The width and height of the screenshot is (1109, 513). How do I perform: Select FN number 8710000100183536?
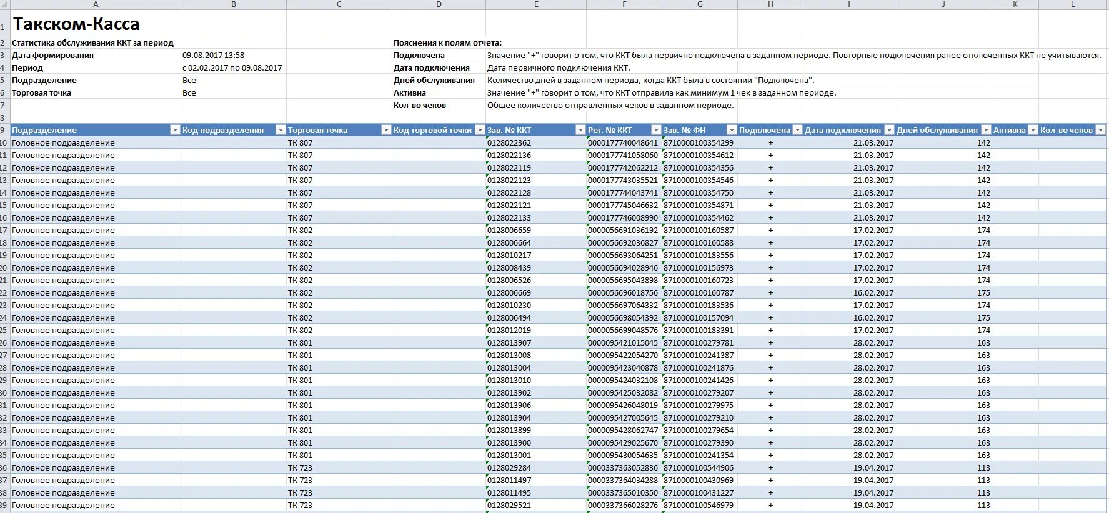[x=700, y=305]
